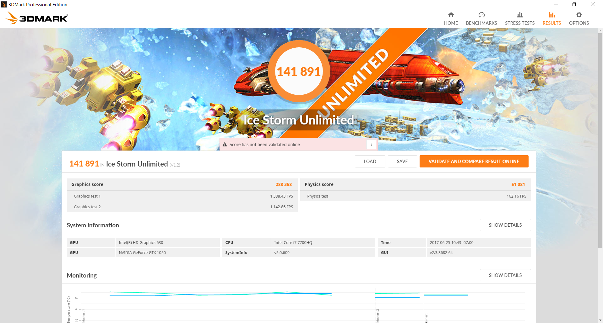Select the Stress Tests chart icon

tap(519, 15)
